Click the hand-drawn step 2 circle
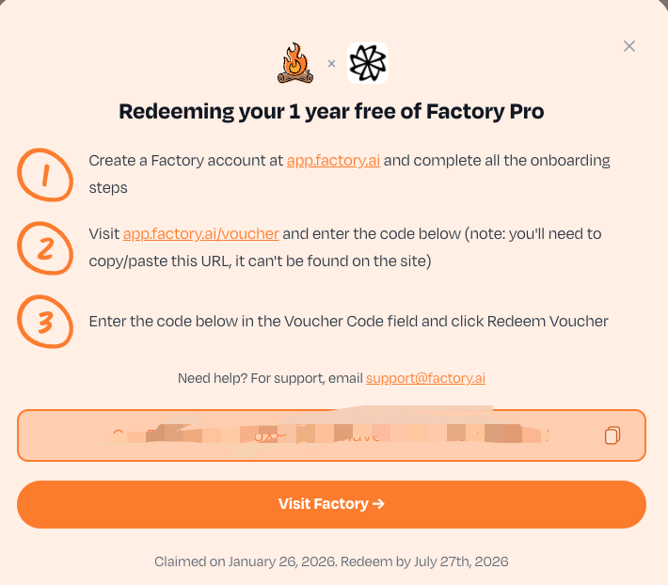The image size is (668, 585). [x=43, y=247]
